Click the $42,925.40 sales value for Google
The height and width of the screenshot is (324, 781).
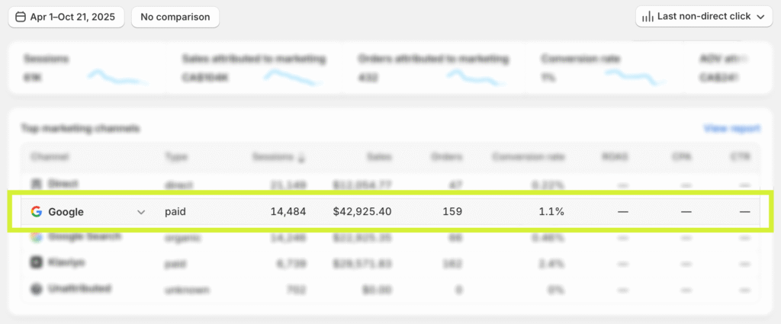coord(362,212)
